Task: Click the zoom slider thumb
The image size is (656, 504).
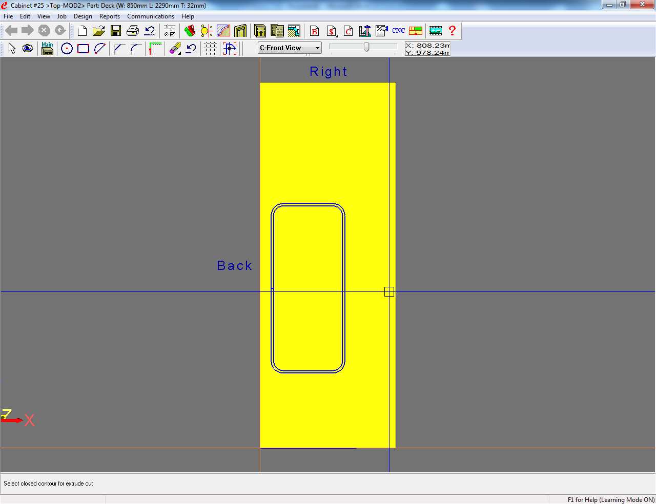Action: click(366, 47)
